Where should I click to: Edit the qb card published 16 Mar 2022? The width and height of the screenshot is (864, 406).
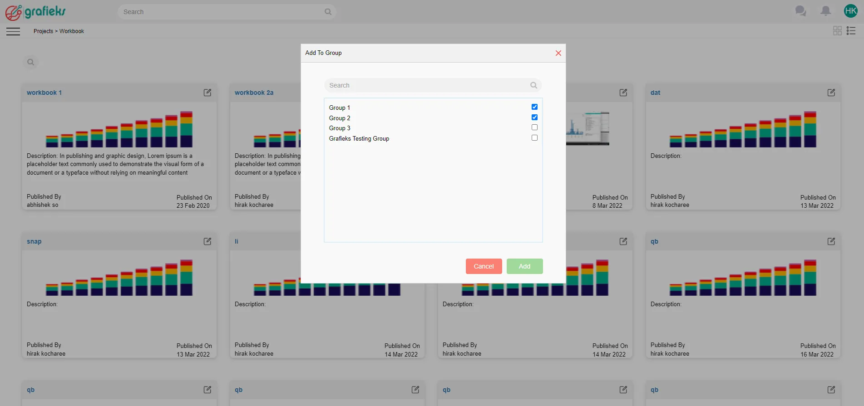(x=831, y=241)
